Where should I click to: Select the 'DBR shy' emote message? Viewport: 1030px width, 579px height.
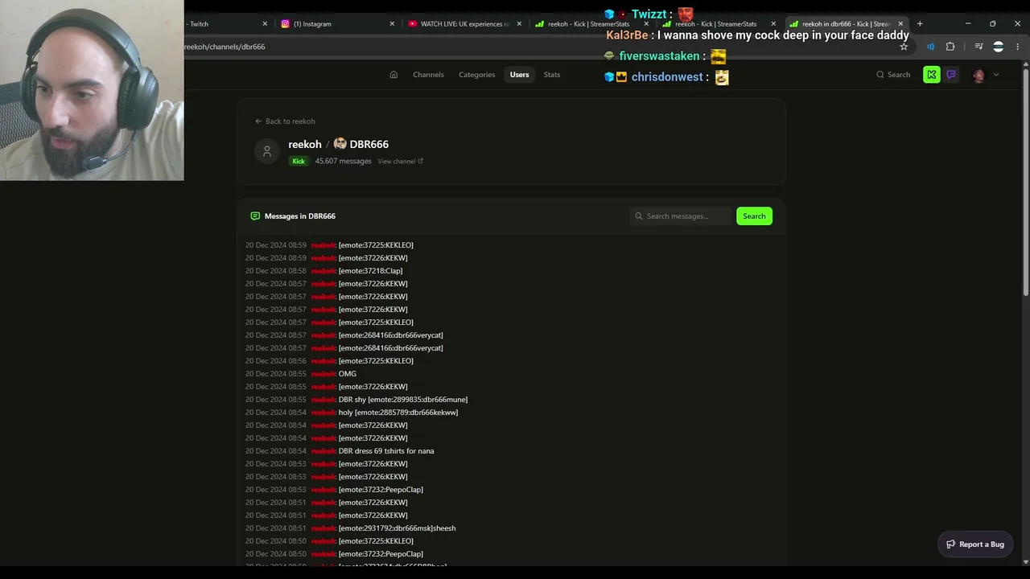click(403, 400)
